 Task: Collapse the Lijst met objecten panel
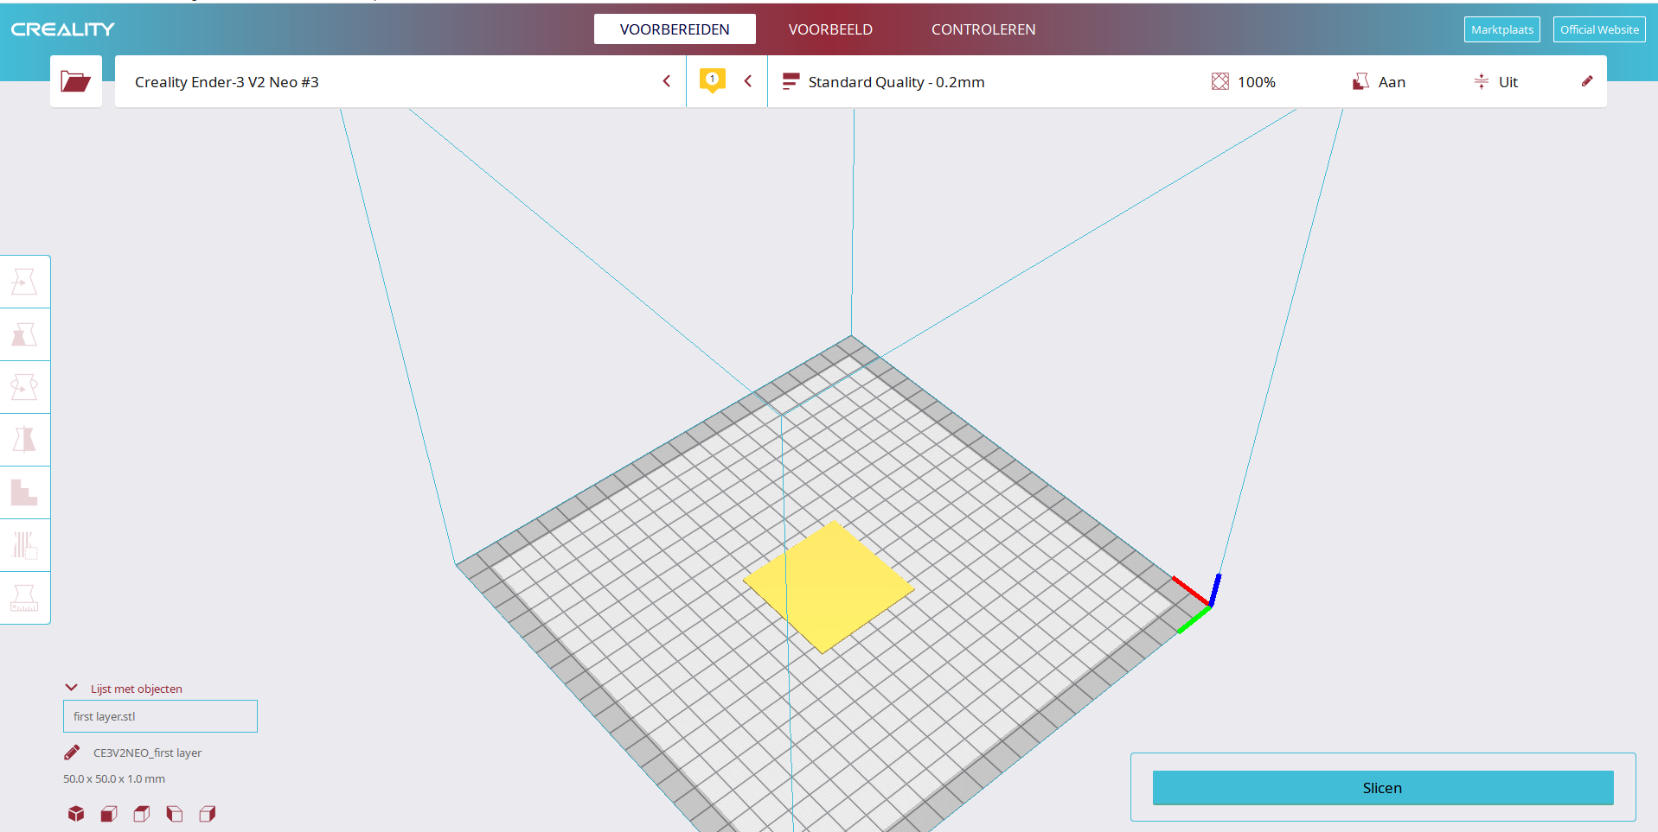[71, 687]
